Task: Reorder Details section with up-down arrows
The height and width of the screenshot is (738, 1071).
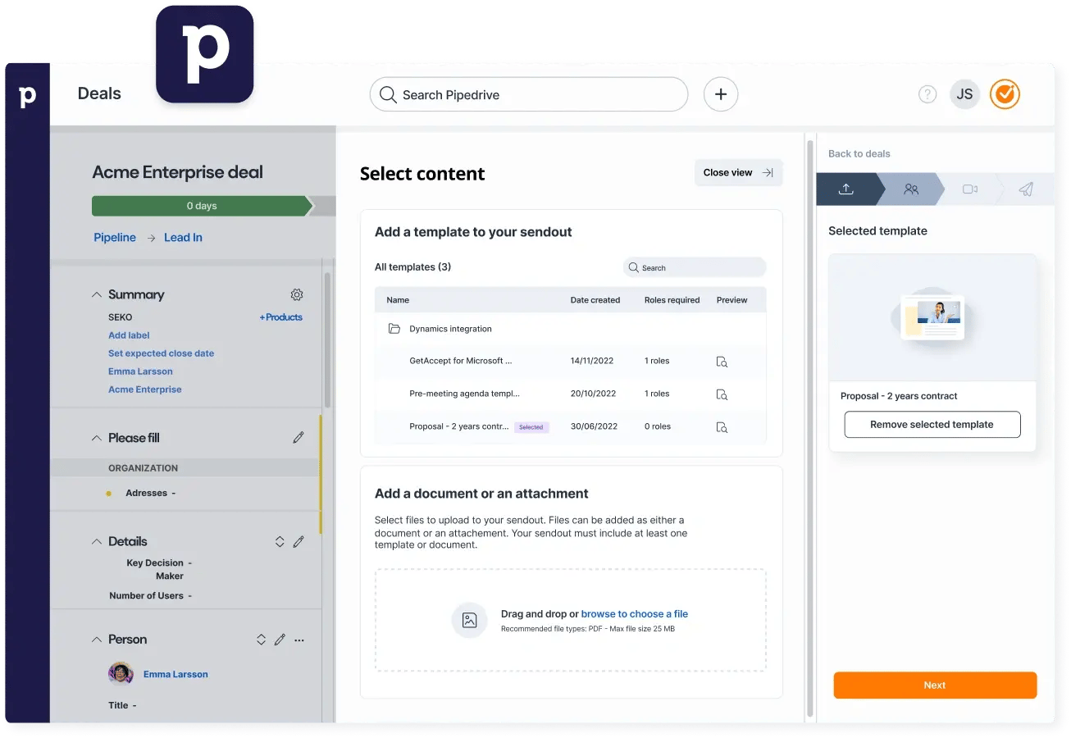Action: point(280,541)
